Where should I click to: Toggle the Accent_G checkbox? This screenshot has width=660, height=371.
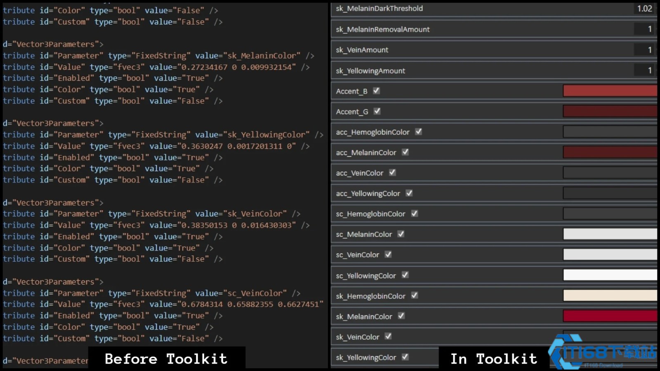[x=377, y=111]
